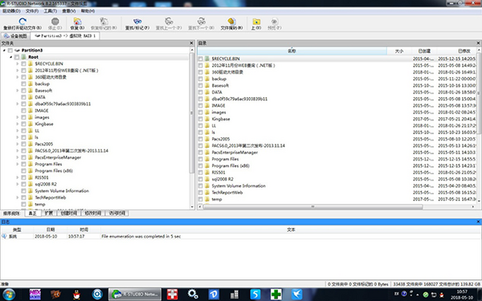Viewport: 482px width, 301px height.
Task: Click the reopen drive files refresh icon
Action: (x=22, y=21)
